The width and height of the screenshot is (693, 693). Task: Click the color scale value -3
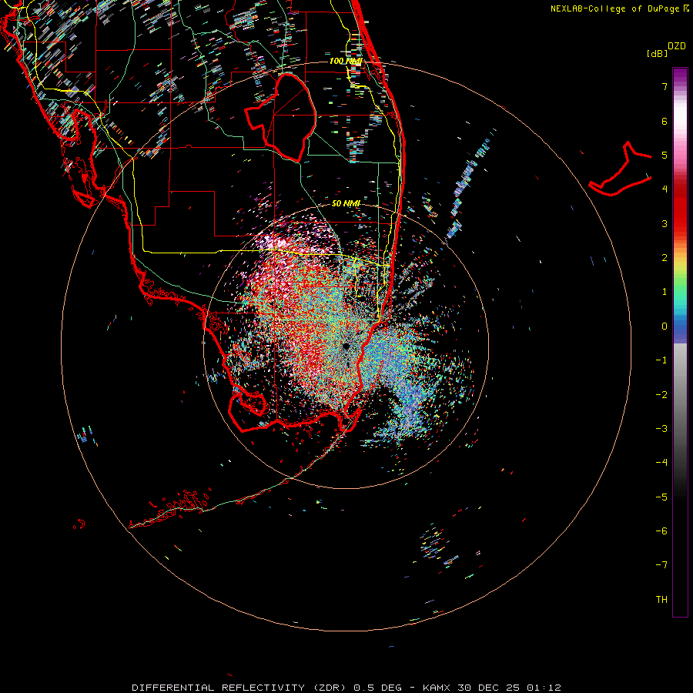[x=661, y=429]
